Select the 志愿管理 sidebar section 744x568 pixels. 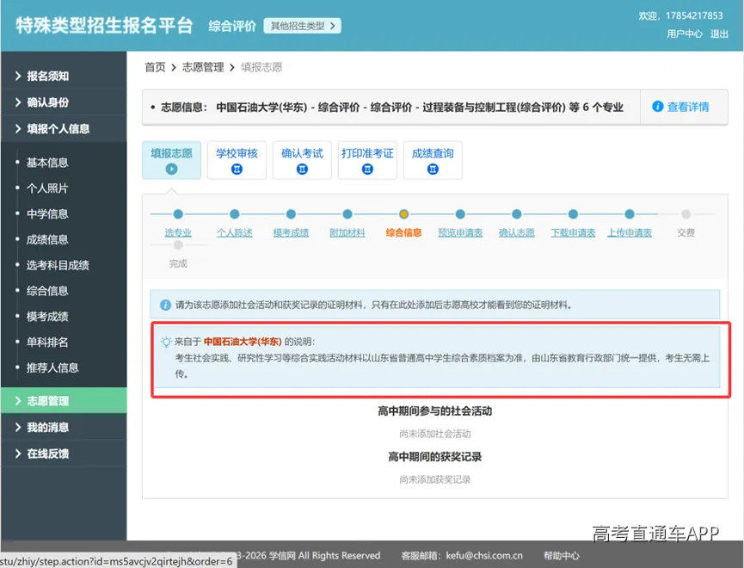[64, 401]
